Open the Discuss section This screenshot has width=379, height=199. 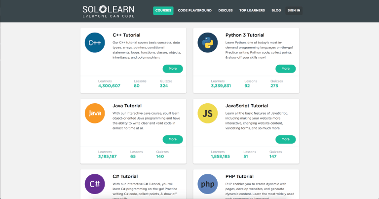click(x=225, y=10)
